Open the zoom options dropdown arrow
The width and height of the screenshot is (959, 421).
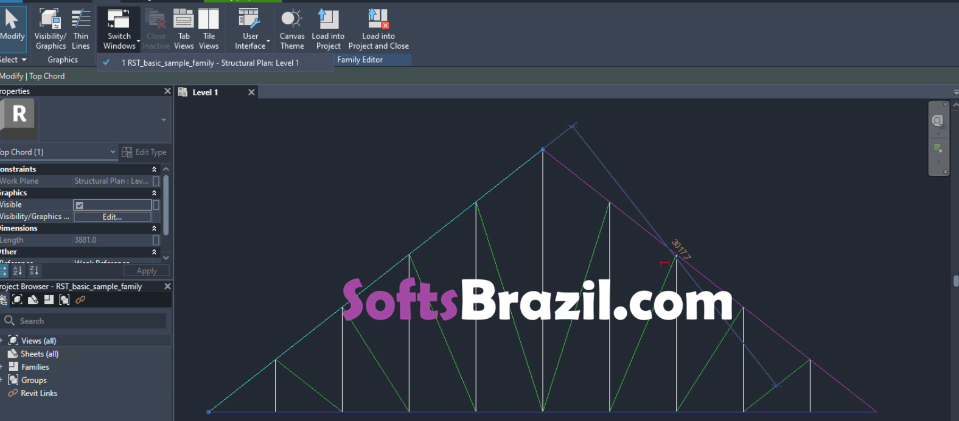pos(938,162)
